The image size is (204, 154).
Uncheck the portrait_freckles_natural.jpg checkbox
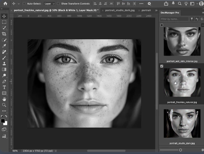coord(162,66)
